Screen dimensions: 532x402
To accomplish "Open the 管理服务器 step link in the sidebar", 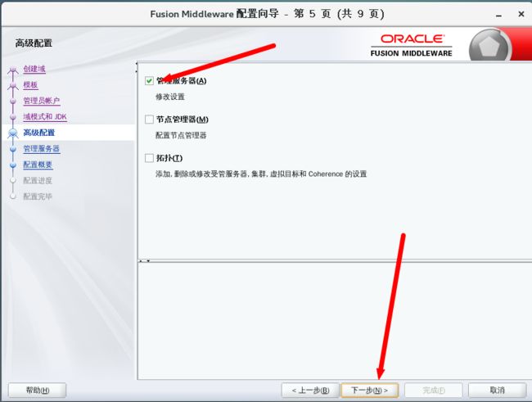I will pyautogui.click(x=42, y=149).
